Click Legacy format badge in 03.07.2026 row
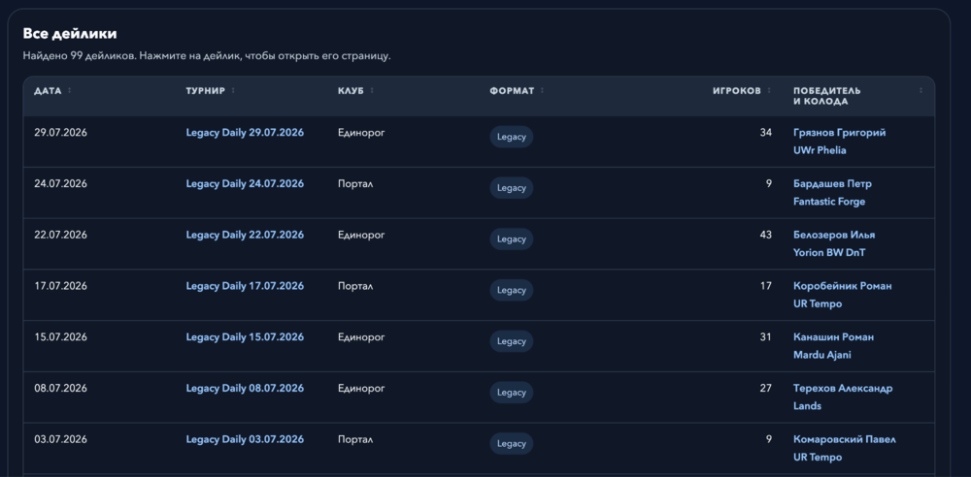Viewport: 971px width, 477px height. (x=512, y=444)
